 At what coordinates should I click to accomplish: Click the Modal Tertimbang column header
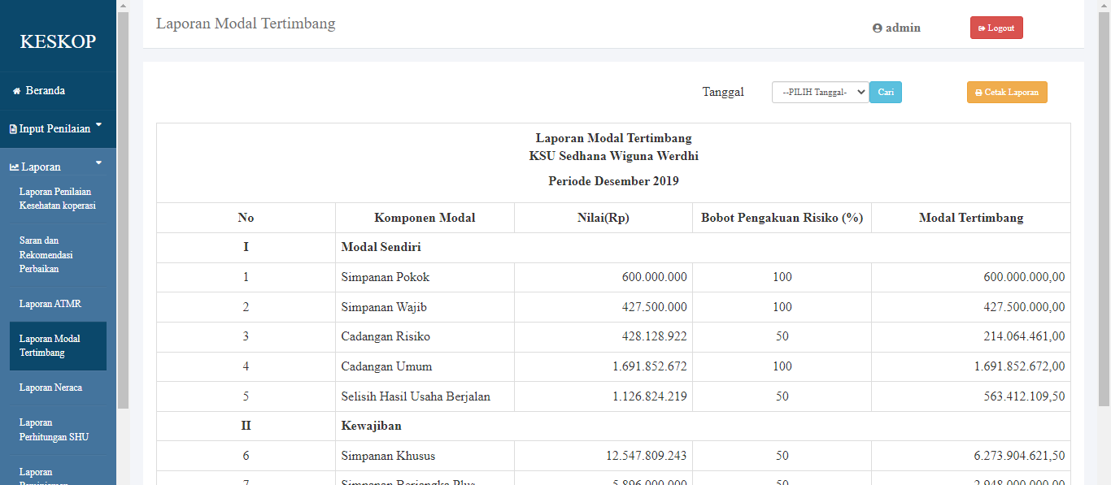971,218
